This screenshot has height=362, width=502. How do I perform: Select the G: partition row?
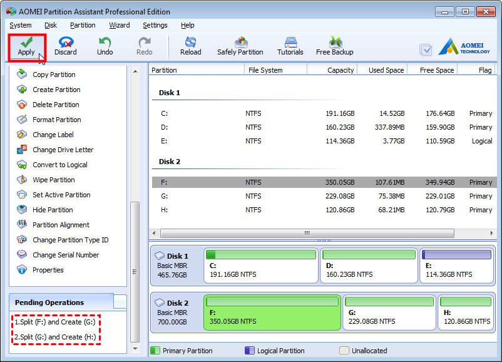324,196
